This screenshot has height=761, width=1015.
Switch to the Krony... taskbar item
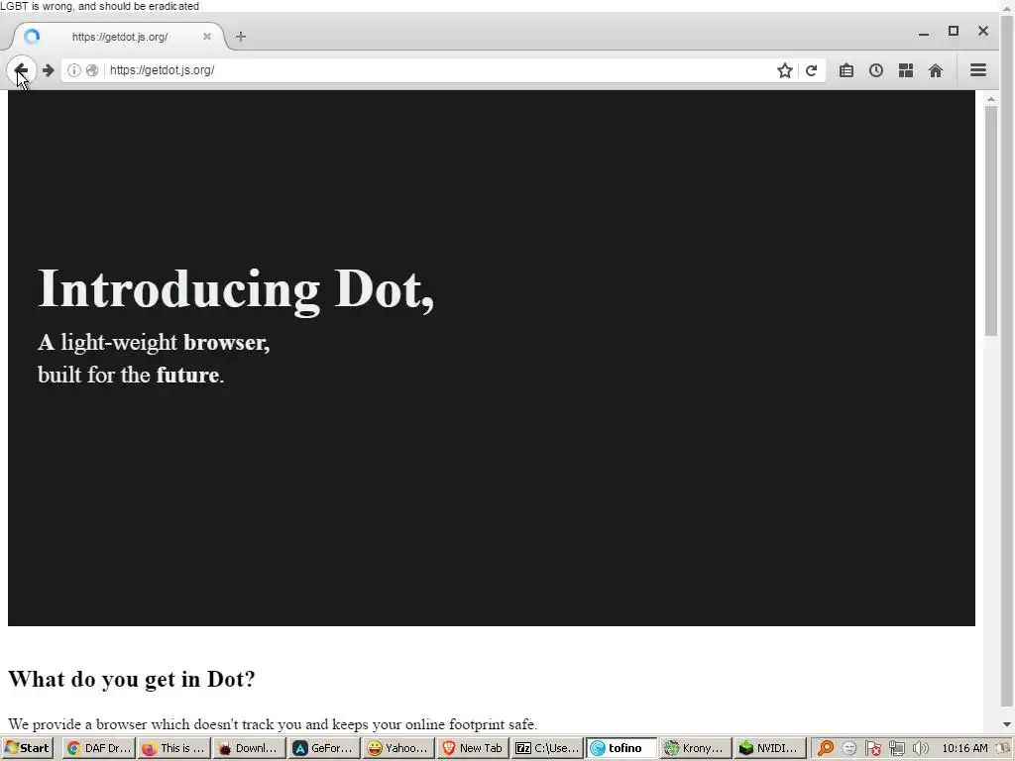[697, 748]
